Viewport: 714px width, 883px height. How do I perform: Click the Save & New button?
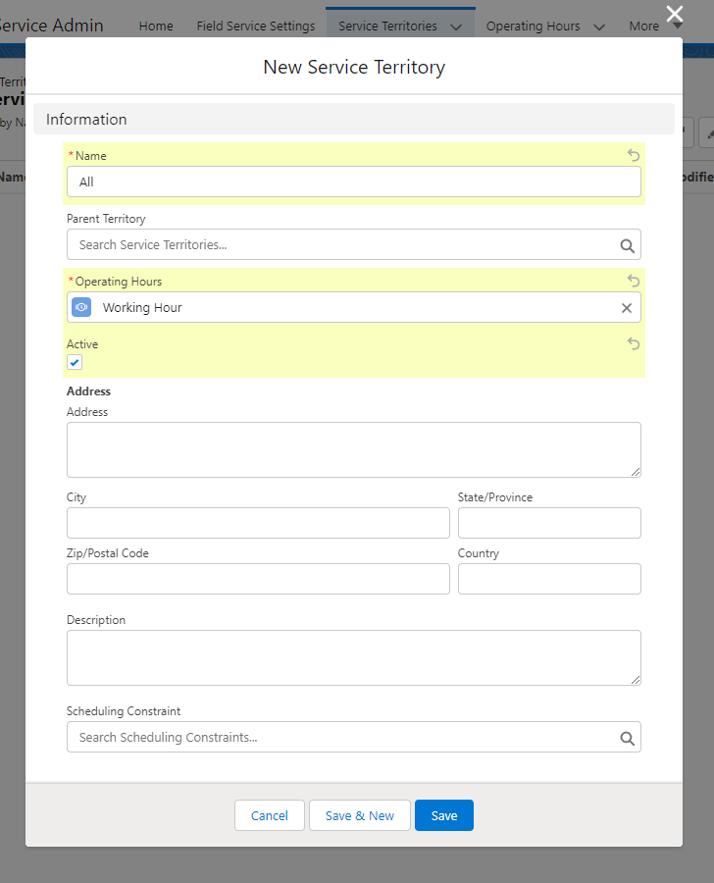coord(360,815)
